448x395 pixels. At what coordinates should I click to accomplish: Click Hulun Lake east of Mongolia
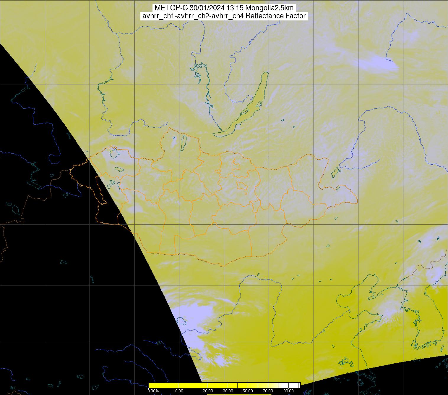pos(336,171)
